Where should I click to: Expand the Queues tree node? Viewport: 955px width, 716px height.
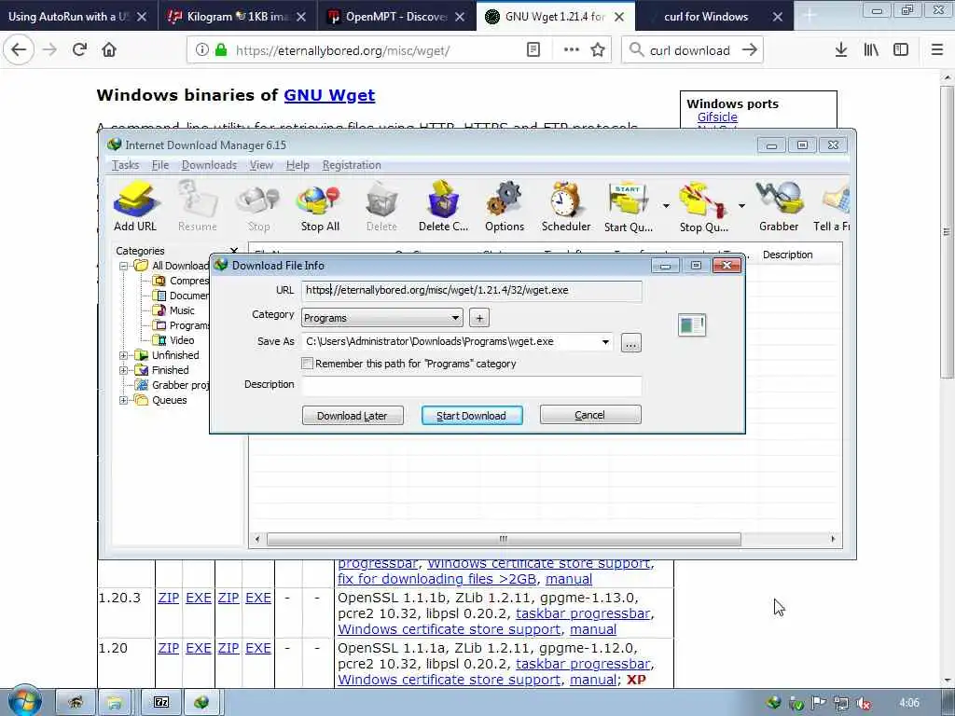pos(124,400)
